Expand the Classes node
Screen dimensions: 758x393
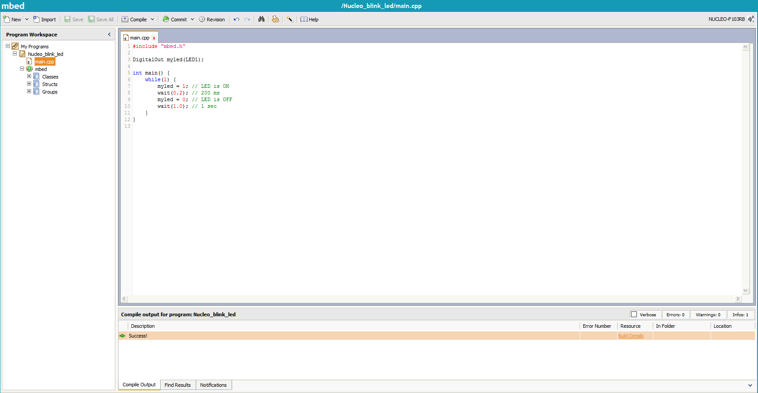click(29, 76)
